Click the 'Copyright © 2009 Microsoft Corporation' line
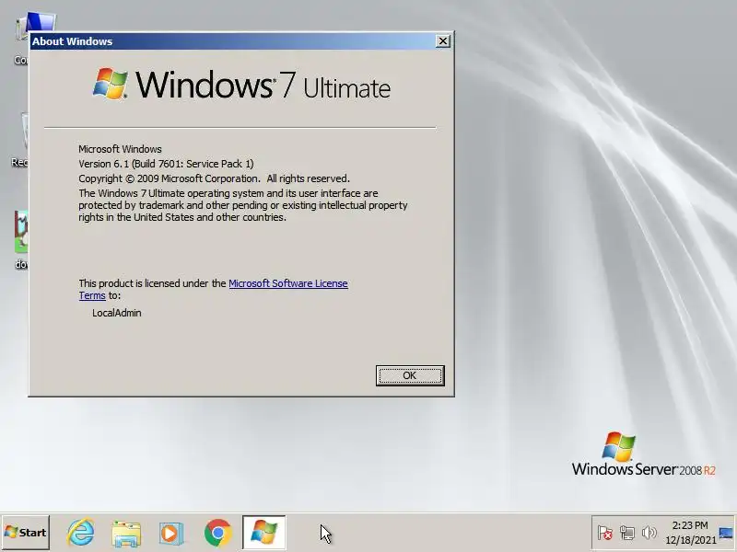The width and height of the screenshot is (737, 552). (x=214, y=178)
